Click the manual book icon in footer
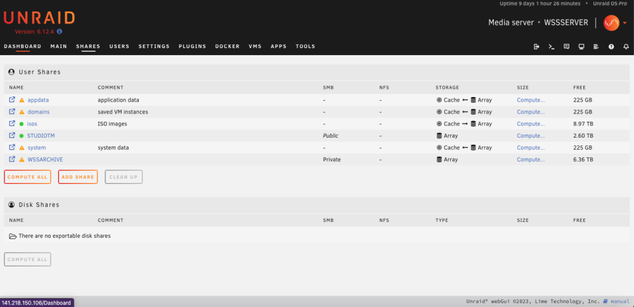The width and height of the screenshot is (634, 307). pyautogui.click(x=605, y=301)
